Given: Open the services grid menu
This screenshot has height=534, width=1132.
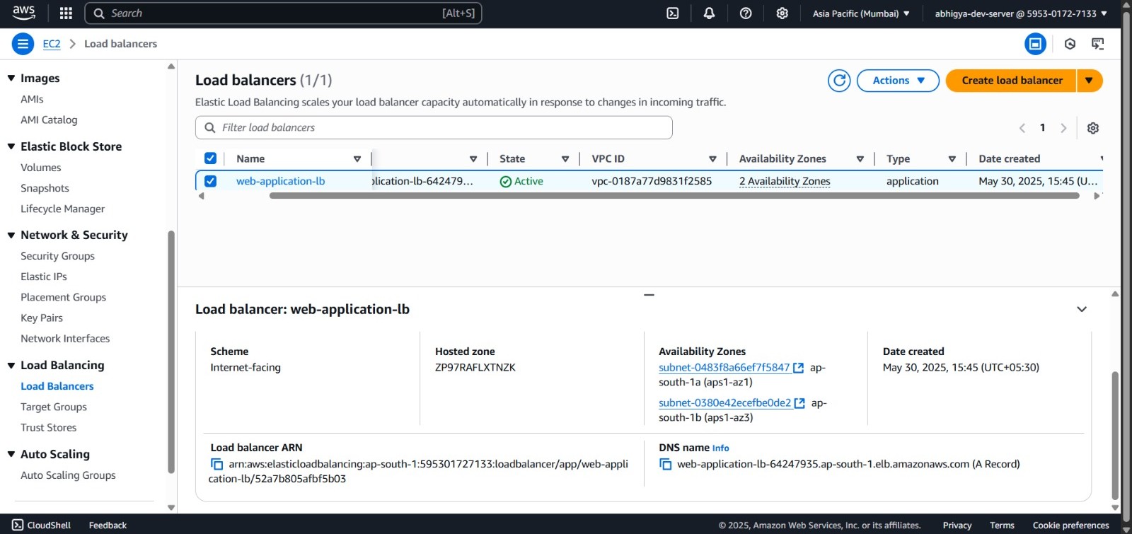Looking at the screenshot, I should (x=66, y=13).
